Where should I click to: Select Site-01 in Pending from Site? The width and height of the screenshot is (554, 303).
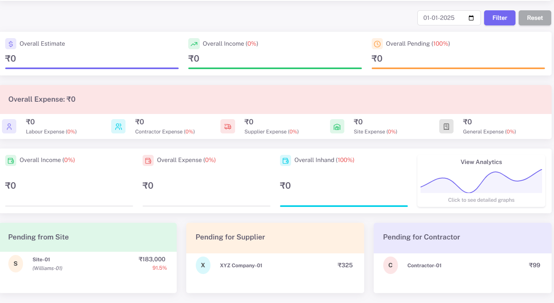[x=41, y=260]
